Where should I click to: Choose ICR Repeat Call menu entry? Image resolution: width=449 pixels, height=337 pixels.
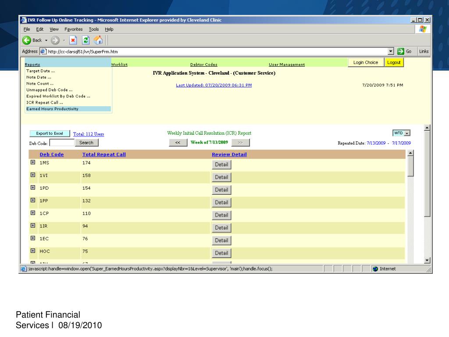click(x=44, y=102)
